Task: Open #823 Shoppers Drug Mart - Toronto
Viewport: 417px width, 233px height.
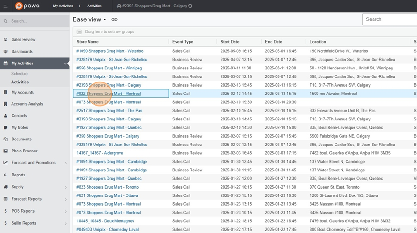Action: pos(107,187)
